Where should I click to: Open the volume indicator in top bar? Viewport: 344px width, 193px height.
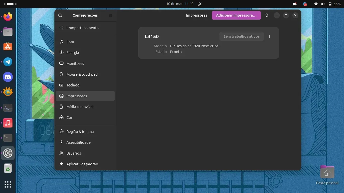tap(323, 4)
